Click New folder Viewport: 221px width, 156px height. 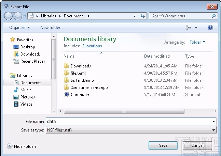50,28
